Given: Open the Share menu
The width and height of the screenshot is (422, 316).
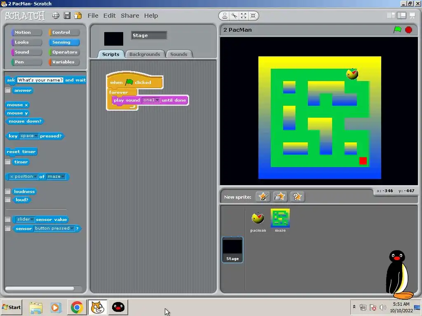Looking at the screenshot, I should (130, 16).
